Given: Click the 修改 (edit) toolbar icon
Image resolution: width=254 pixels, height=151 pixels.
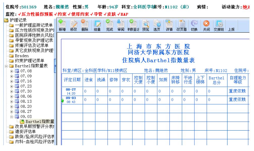Looking at the screenshot, I should click(74, 25).
